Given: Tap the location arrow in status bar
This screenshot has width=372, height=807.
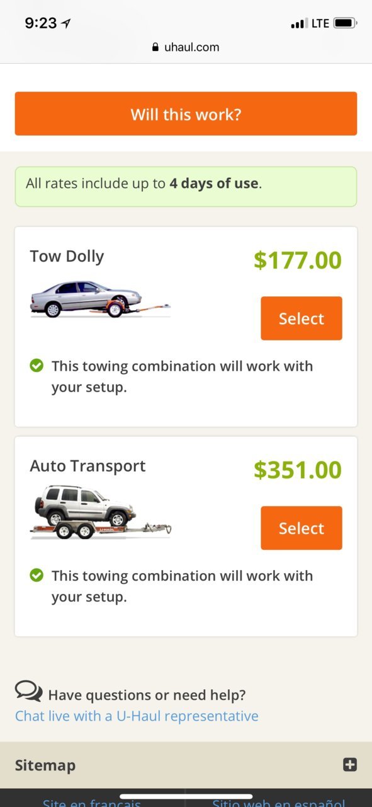Looking at the screenshot, I should pos(66,23).
